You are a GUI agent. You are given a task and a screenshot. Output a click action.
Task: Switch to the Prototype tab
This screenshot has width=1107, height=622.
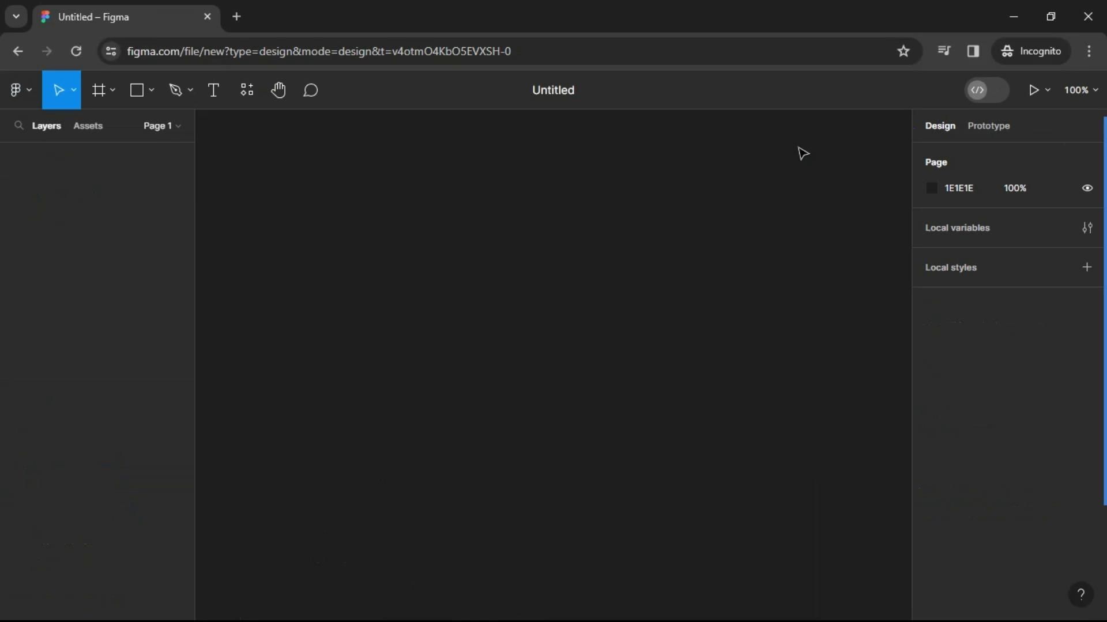[988, 126]
